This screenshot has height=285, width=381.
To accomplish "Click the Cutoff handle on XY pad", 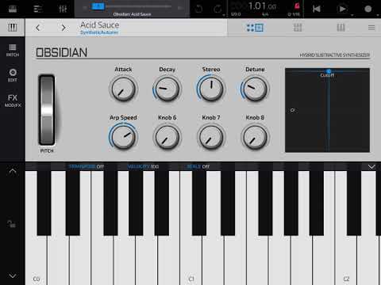I will coord(329,71).
